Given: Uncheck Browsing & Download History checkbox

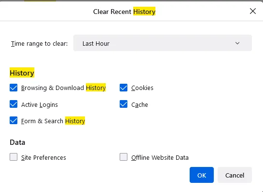Looking at the screenshot, I should 14,88.
